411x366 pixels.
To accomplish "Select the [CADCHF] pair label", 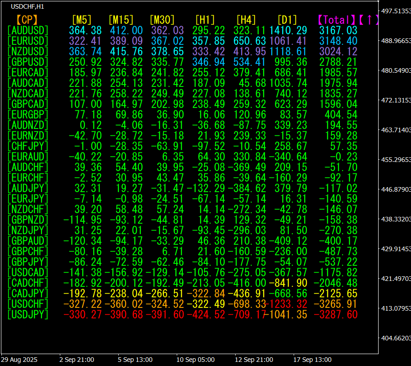I will 28,283.
